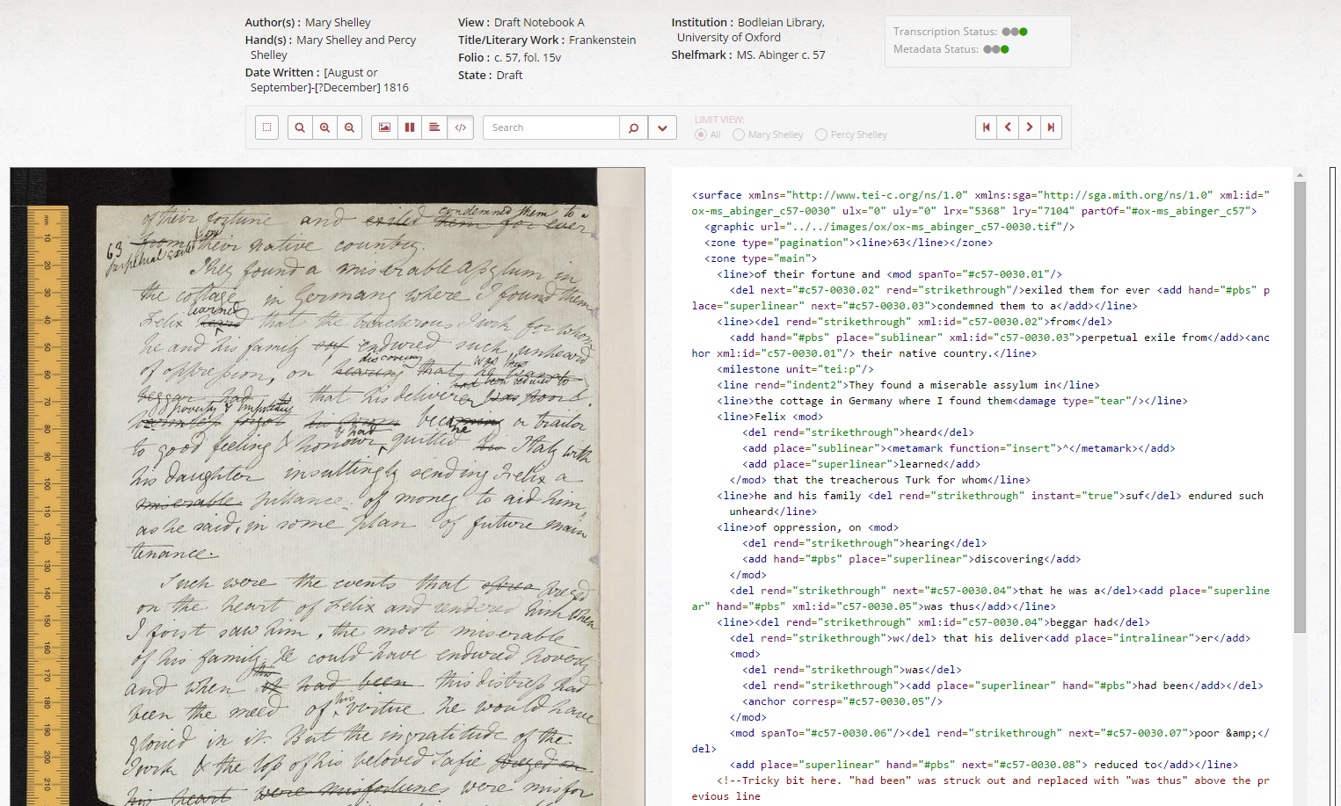This screenshot has width=1341, height=806.
Task: Click the Frankenstein title text
Action: click(602, 40)
